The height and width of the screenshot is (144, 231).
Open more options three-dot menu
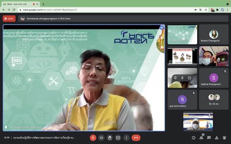tap(126, 138)
